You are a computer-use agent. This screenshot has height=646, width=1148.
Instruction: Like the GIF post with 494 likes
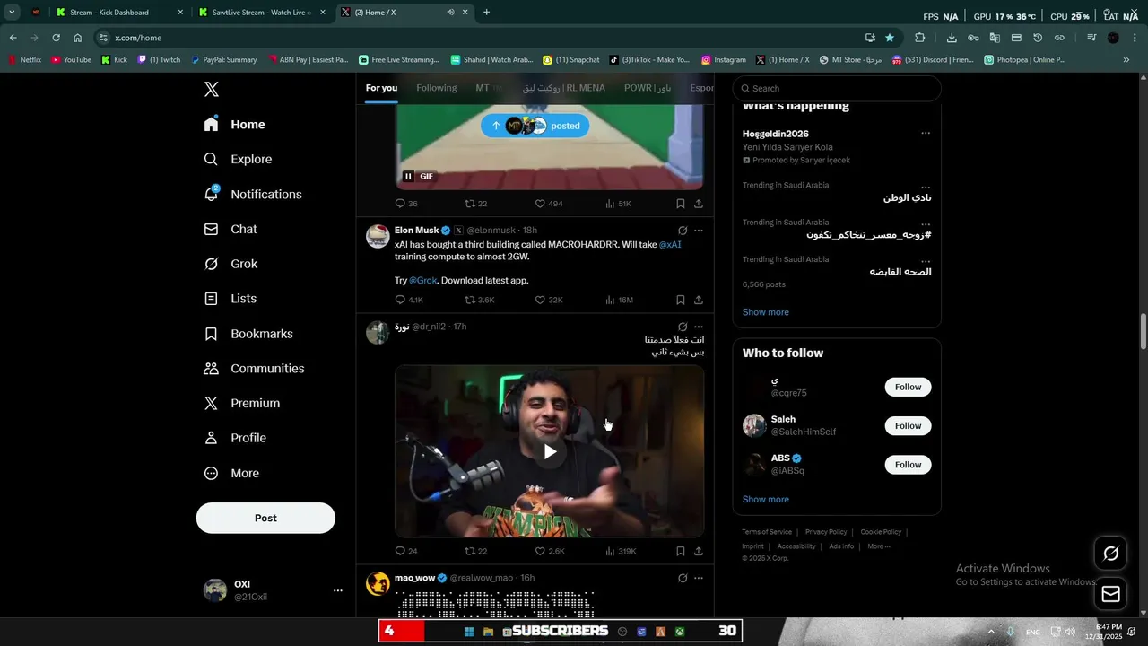click(x=549, y=204)
